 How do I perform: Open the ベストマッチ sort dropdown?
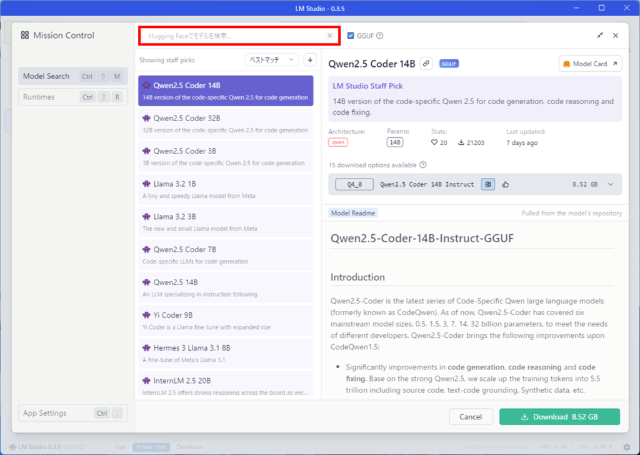click(272, 60)
